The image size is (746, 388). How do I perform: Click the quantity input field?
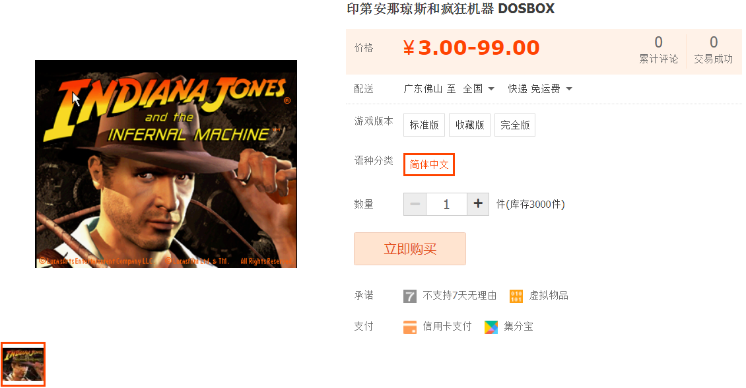click(x=446, y=204)
